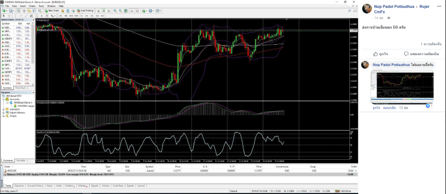
Task: Switch chart to candlesticks icon
Action: 104,11
